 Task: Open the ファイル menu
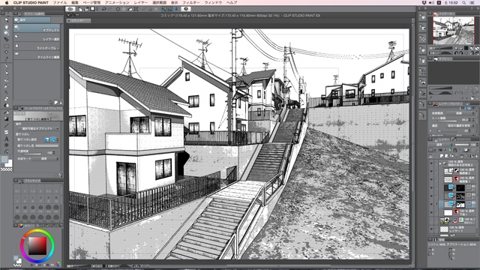60,2
